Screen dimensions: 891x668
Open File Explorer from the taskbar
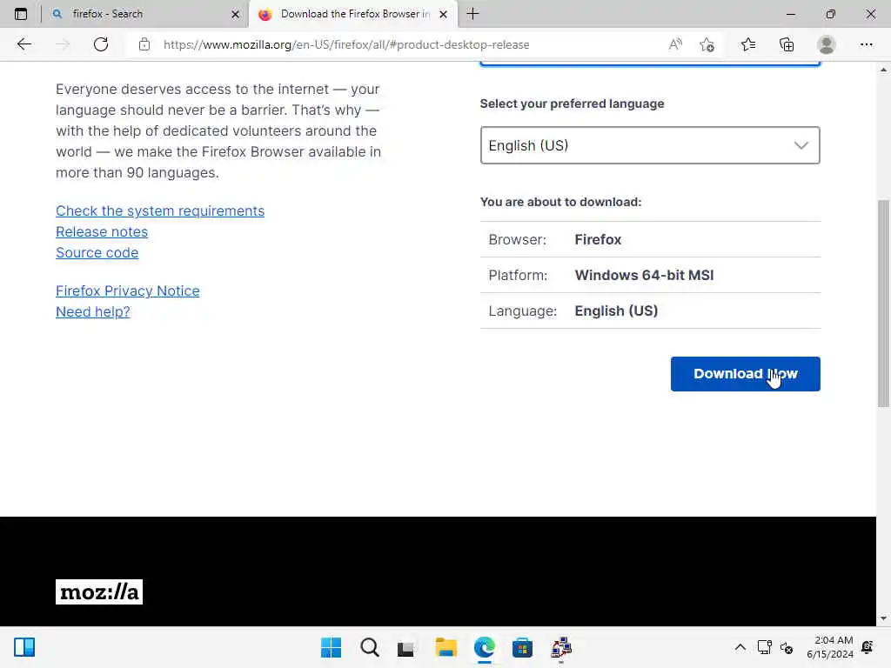pos(445,647)
